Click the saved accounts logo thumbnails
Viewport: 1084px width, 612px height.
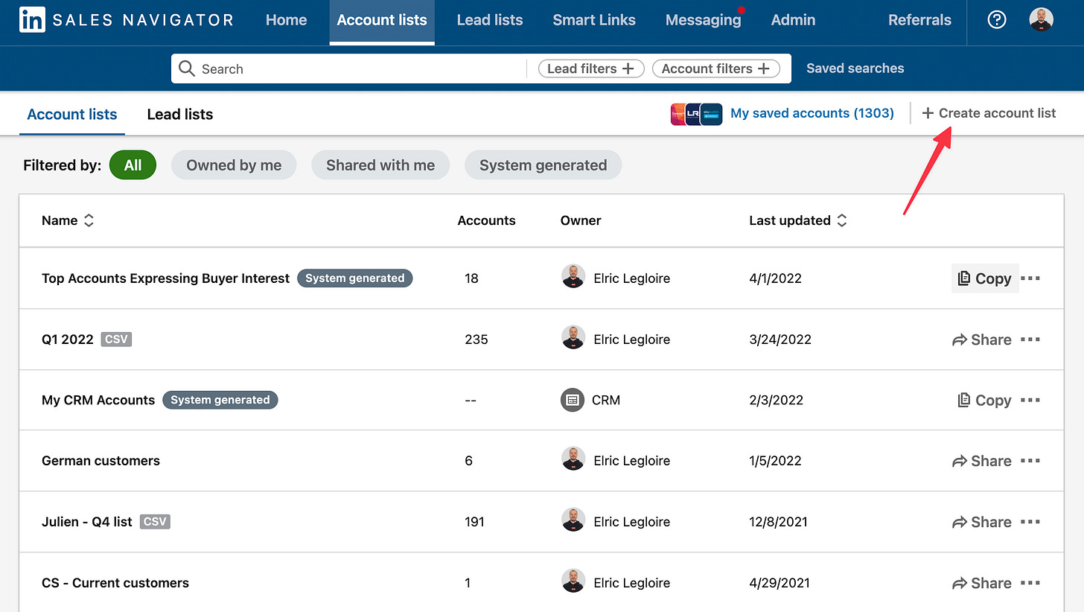coord(697,114)
